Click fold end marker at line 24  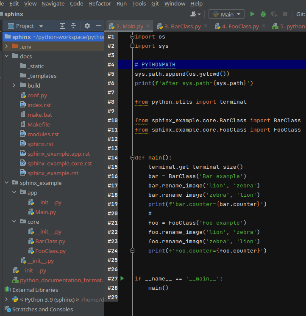point(132,250)
